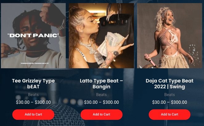Click the "DON'T PANIC" text on cover

(33, 36)
